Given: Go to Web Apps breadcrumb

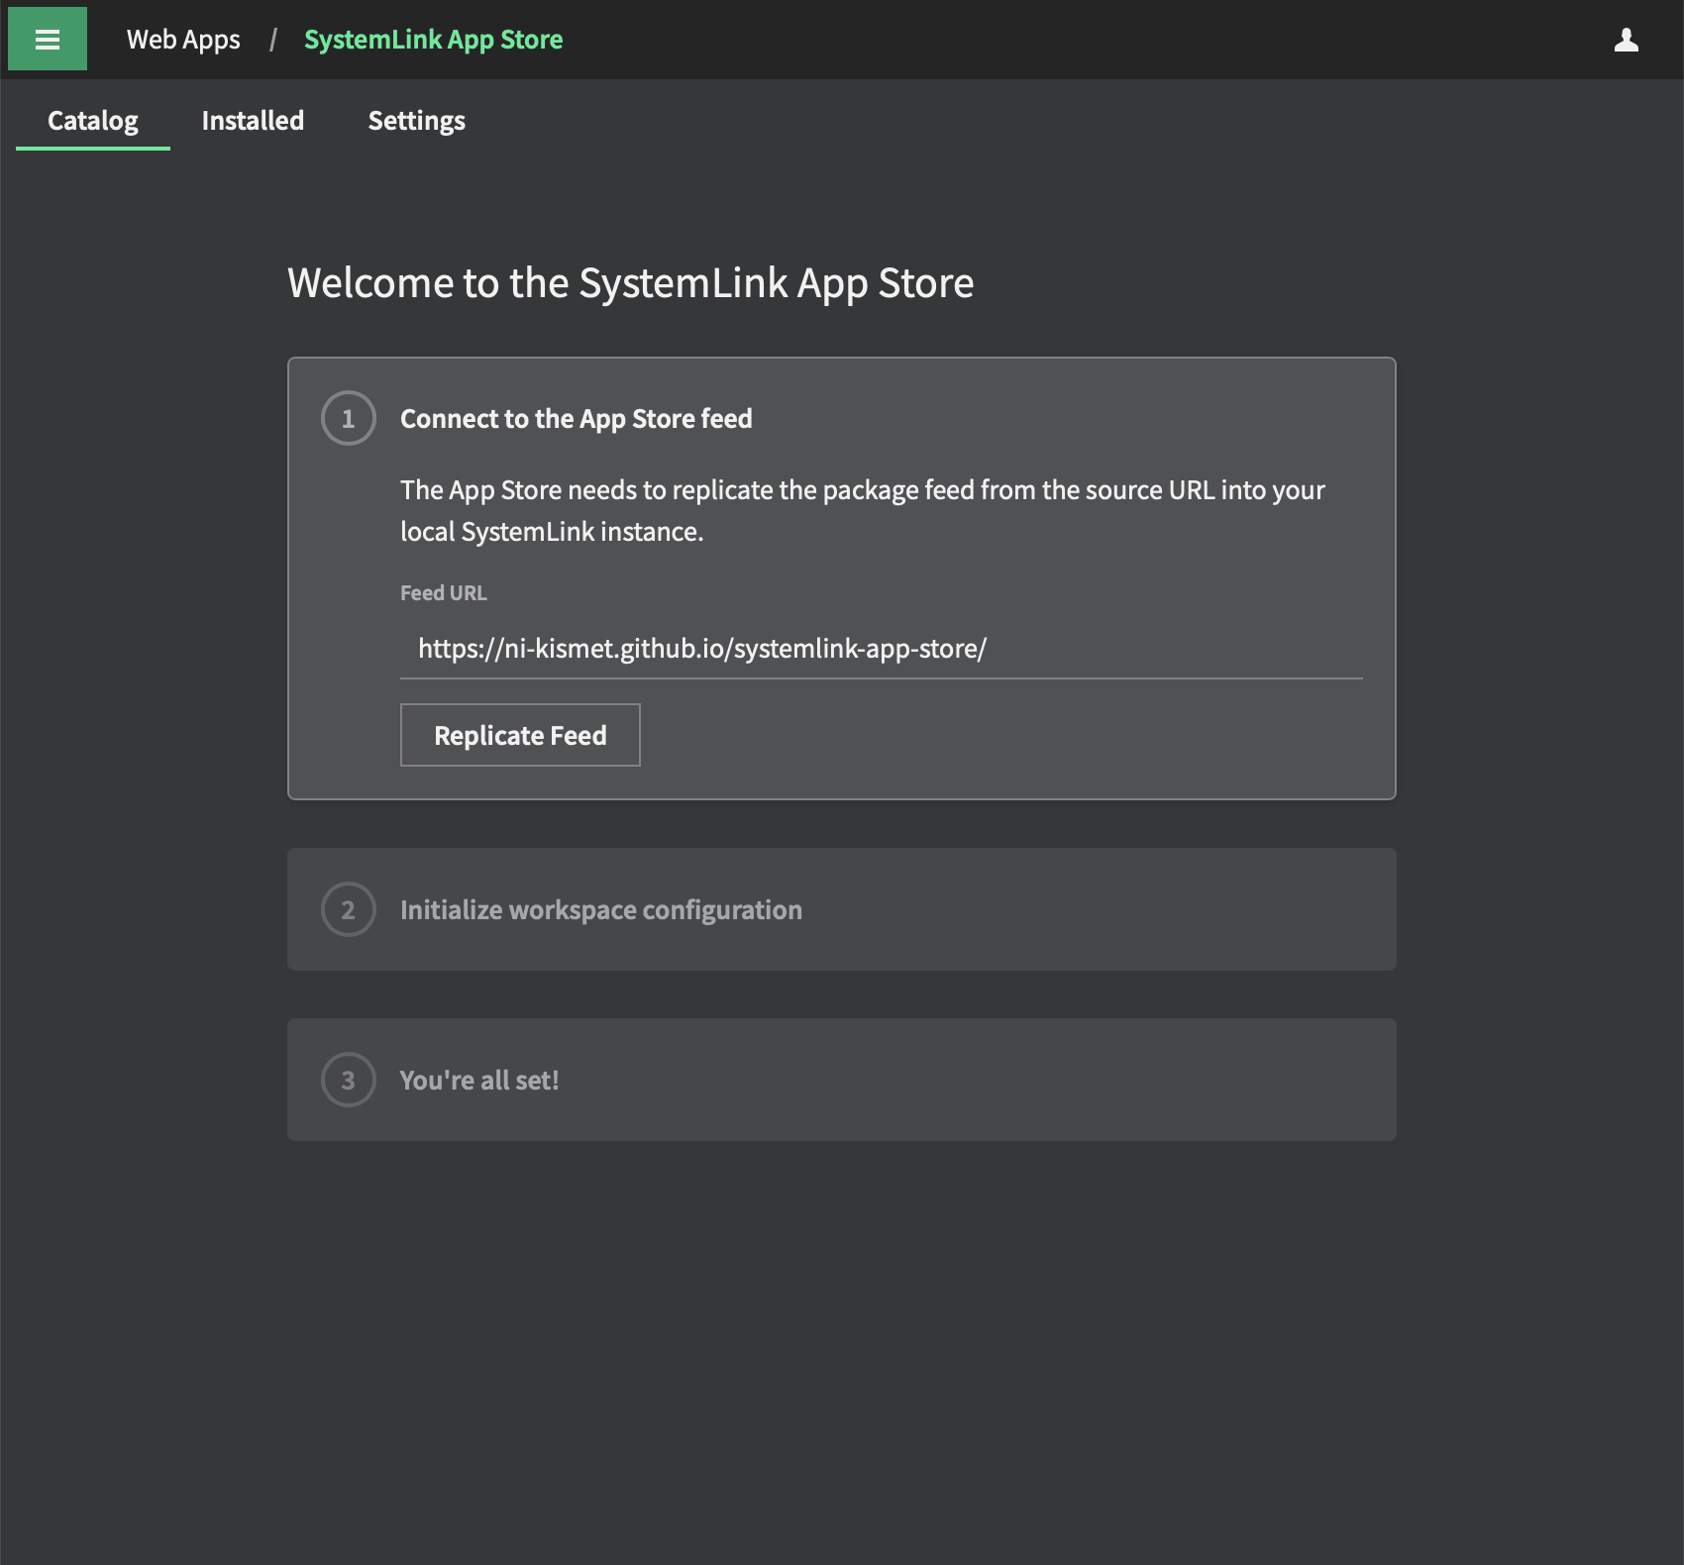Looking at the screenshot, I should [x=183, y=40].
